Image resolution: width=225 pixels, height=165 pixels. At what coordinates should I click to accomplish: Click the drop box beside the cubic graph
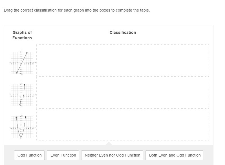[123, 92]
